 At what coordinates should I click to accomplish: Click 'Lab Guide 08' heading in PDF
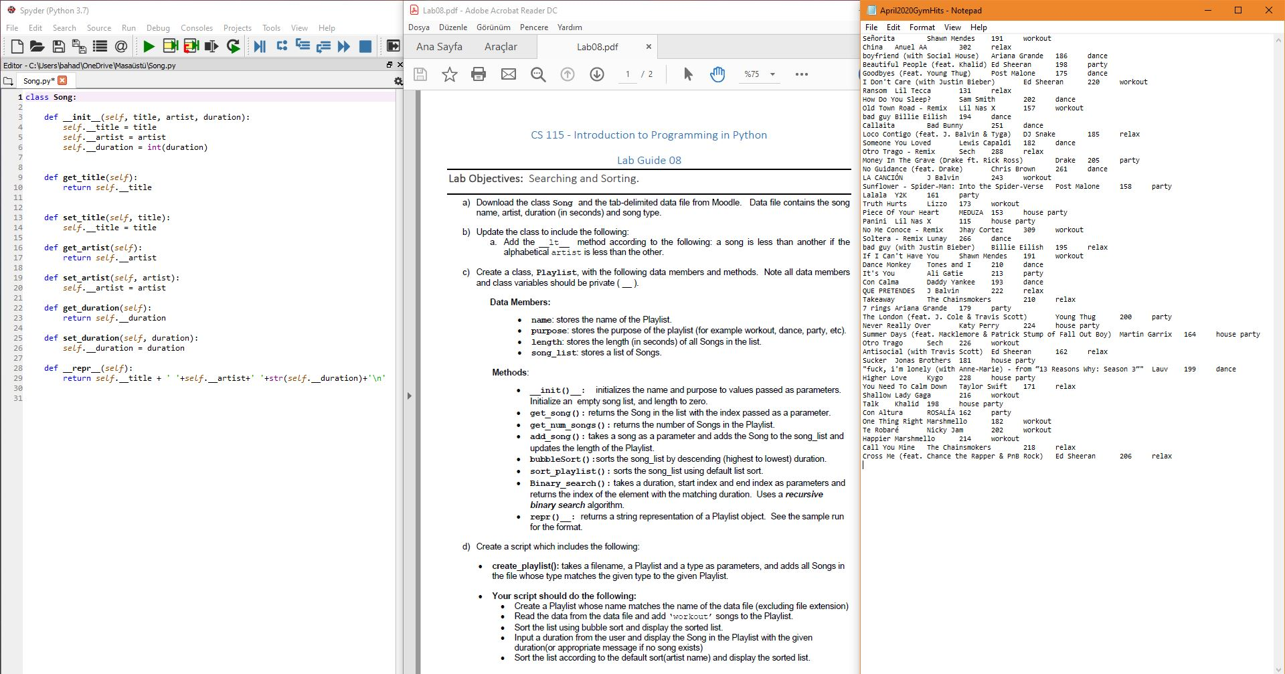tap(649, 160)
